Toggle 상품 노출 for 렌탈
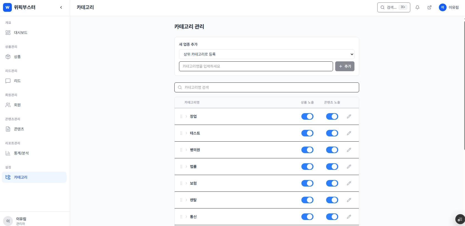Image resolution: width=465 pixels, height=226 pixels. click(x=307, y=200)
